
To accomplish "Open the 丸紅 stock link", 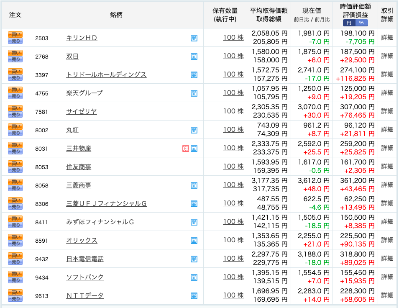I will tap(72, 130).
